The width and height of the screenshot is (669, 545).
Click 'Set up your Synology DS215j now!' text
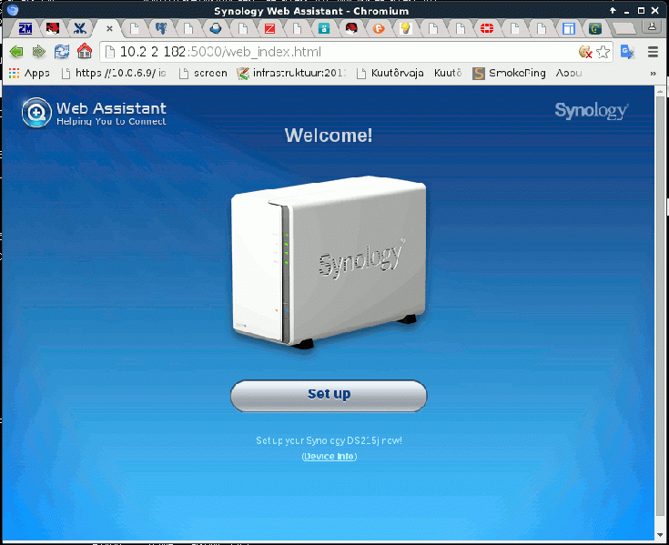[x=329, y=440]
